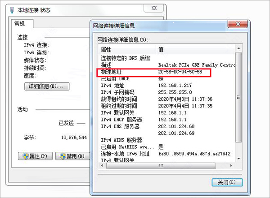The height and width of the screenshot is (198, 270).
Task: Click the horizontal scrollbar thumb
Action: click(161, 166)
